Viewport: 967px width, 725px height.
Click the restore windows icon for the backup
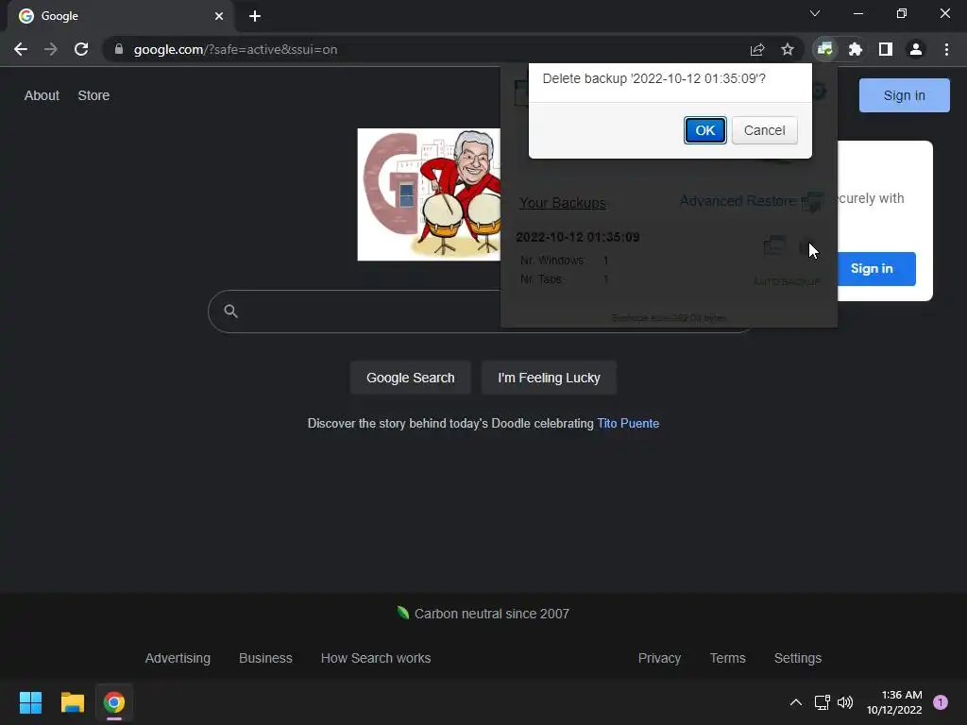point(774,246)
